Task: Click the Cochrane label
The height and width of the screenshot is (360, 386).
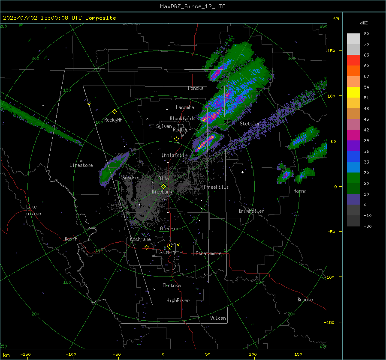Action: [140, 239]
